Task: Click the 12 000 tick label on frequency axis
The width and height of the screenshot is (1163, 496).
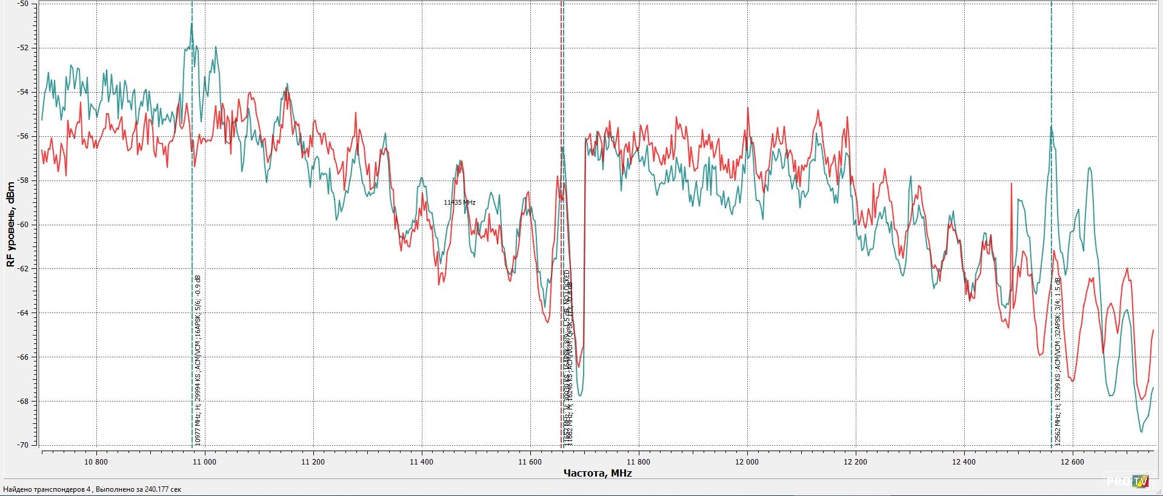Action: click(x=747, y=461)
